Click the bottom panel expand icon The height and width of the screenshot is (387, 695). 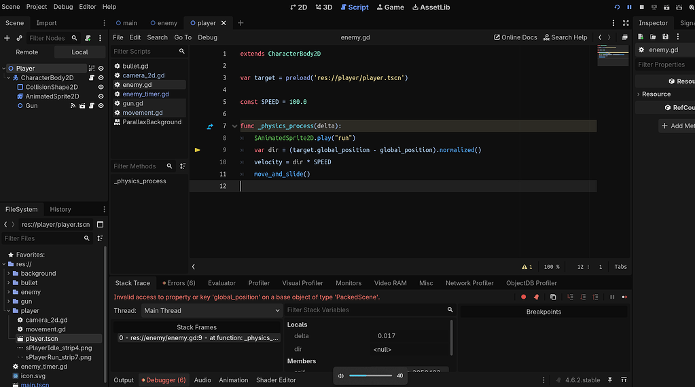pyautogui.click(x=624, y=380)
